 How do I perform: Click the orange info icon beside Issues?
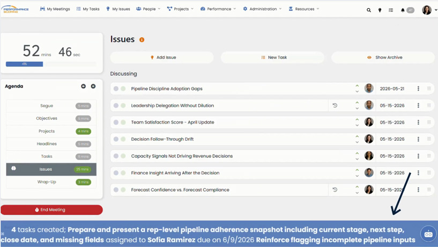[x=142, y=40]
